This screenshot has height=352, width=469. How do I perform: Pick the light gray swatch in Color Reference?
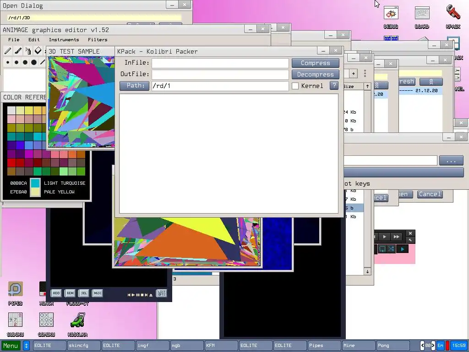pos(11,110)
